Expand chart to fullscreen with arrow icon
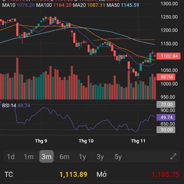 click(x=173, y=156)
